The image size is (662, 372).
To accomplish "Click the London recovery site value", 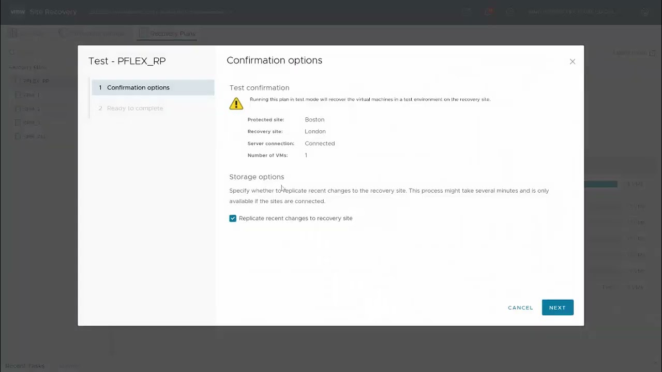I will click(x=315, y=131).
